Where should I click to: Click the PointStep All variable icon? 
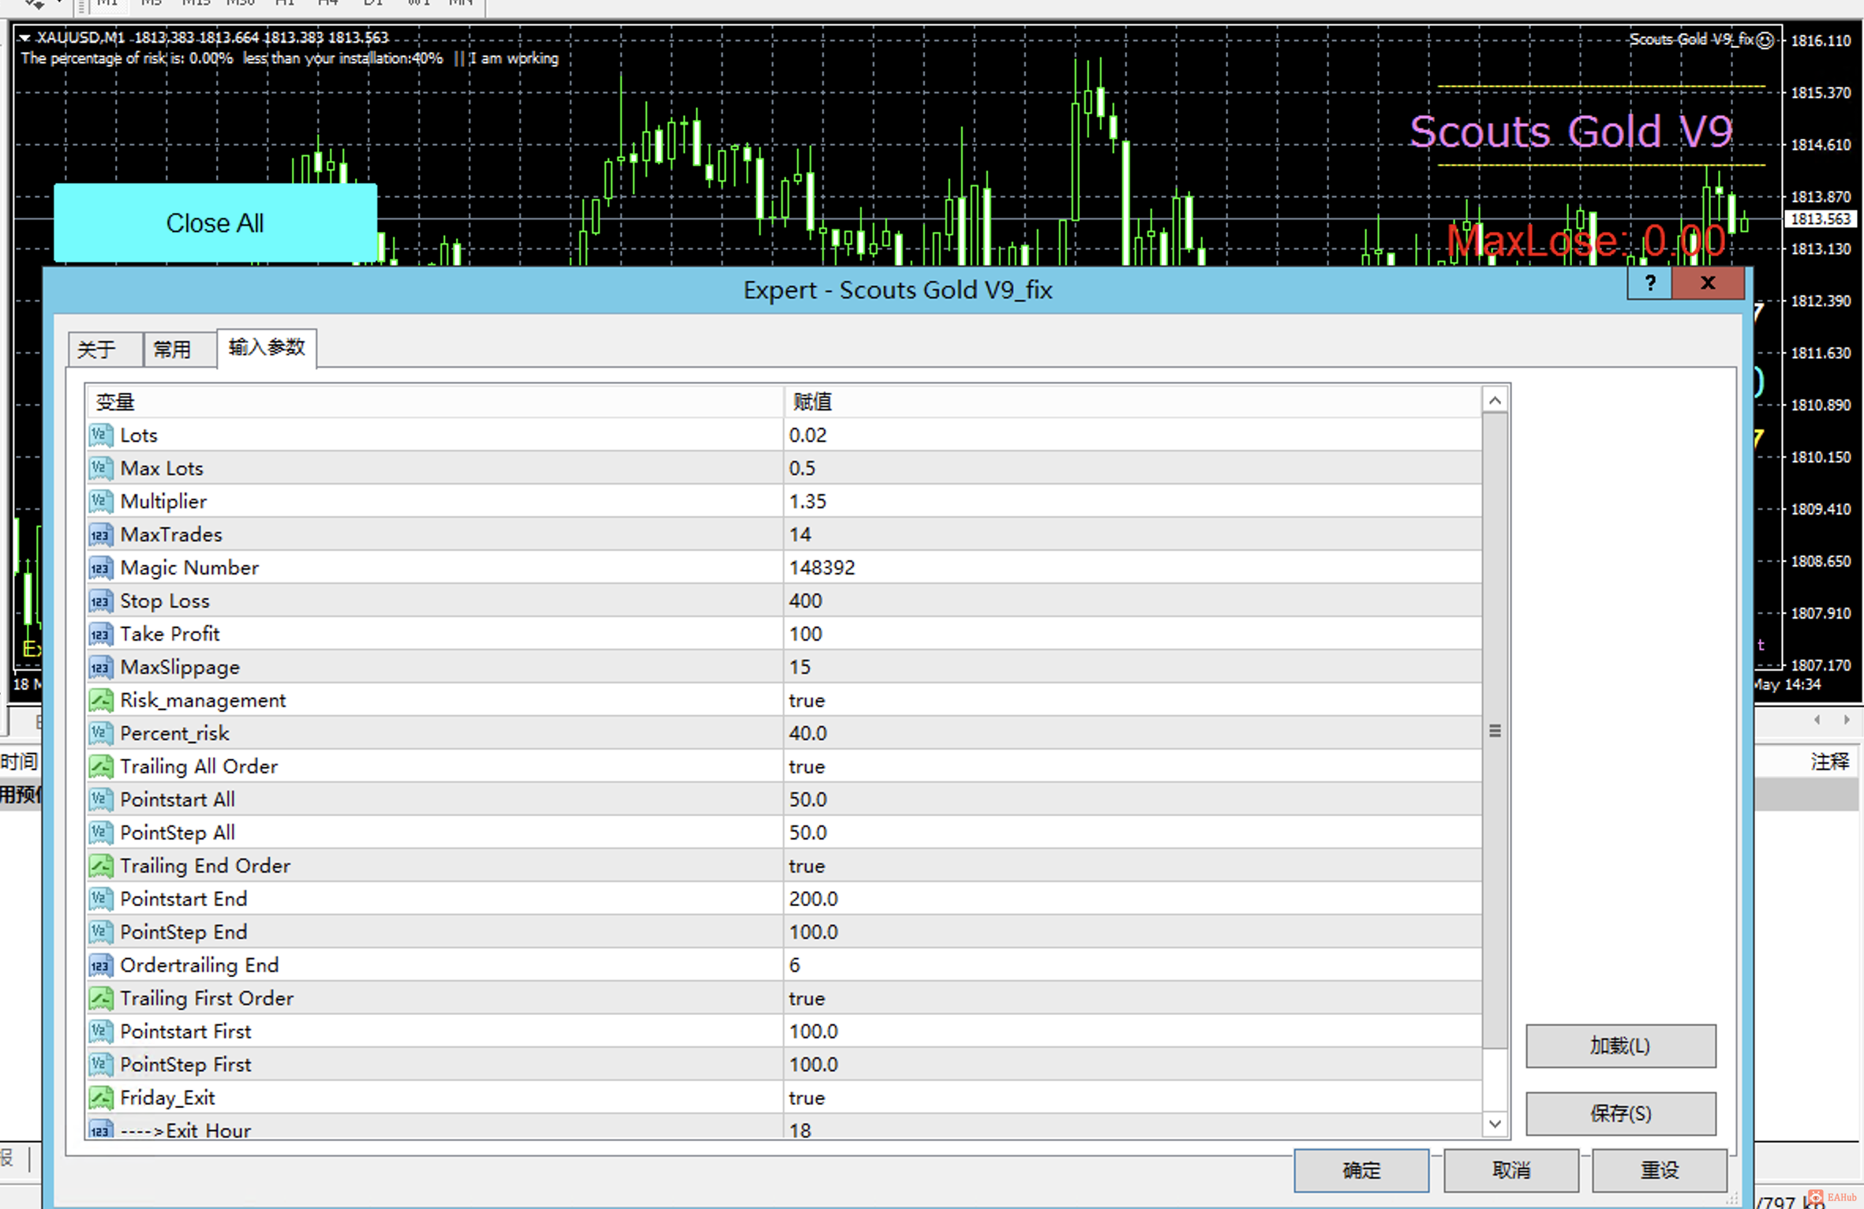click(x=101, y=833)
